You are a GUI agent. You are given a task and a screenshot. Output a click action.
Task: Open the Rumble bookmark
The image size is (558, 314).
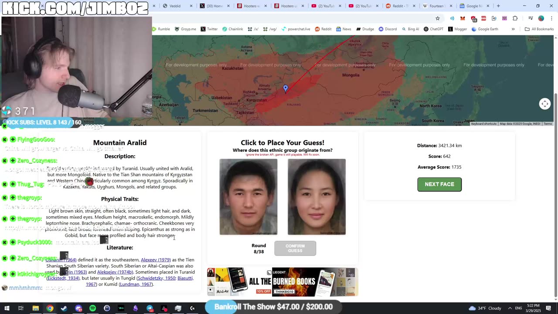click(x=161, y=29)
